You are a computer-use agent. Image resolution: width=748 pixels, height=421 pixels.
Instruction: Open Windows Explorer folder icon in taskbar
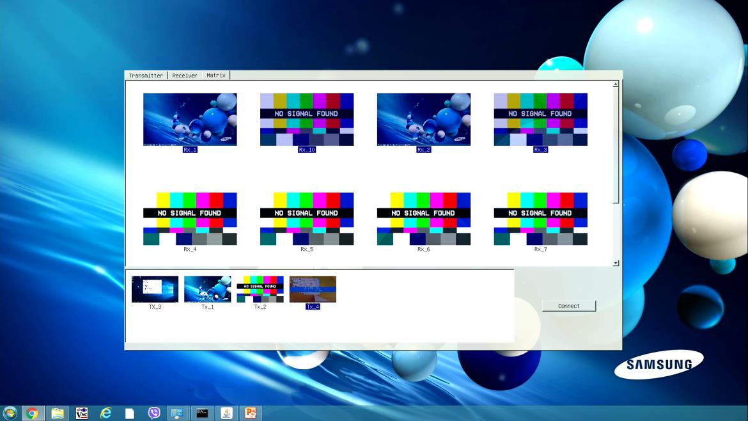(x=58, y=413)
